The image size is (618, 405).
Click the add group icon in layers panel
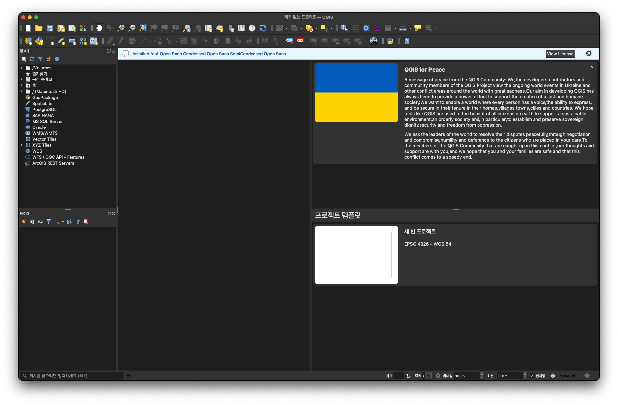32,222
